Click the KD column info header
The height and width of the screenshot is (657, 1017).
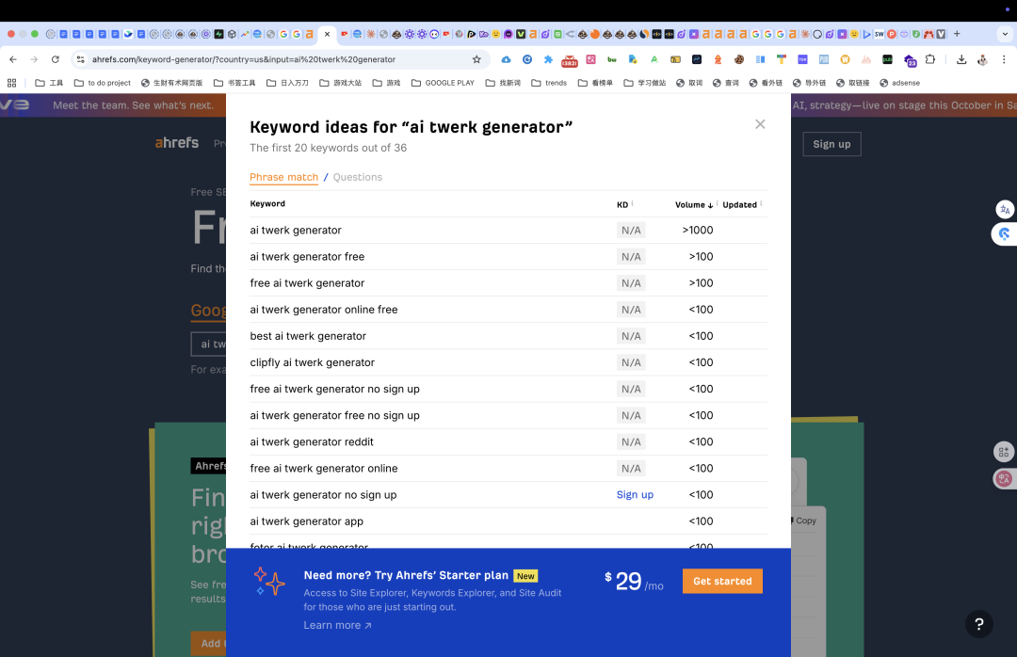pyautogui.click(x=624, y=205)
